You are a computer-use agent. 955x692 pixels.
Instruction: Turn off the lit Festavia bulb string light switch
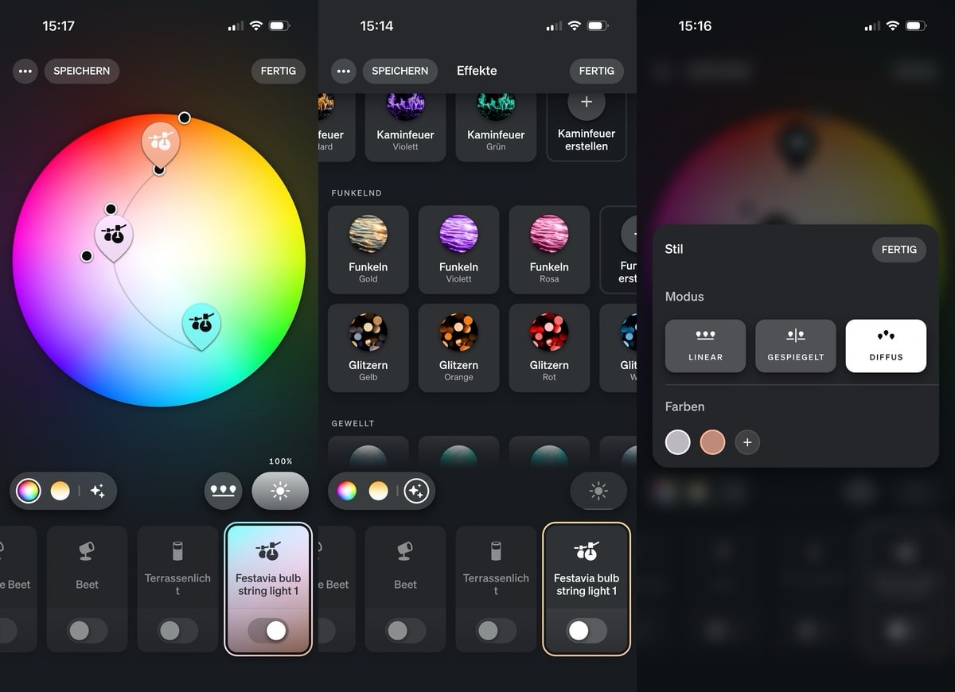click(268, 631)
